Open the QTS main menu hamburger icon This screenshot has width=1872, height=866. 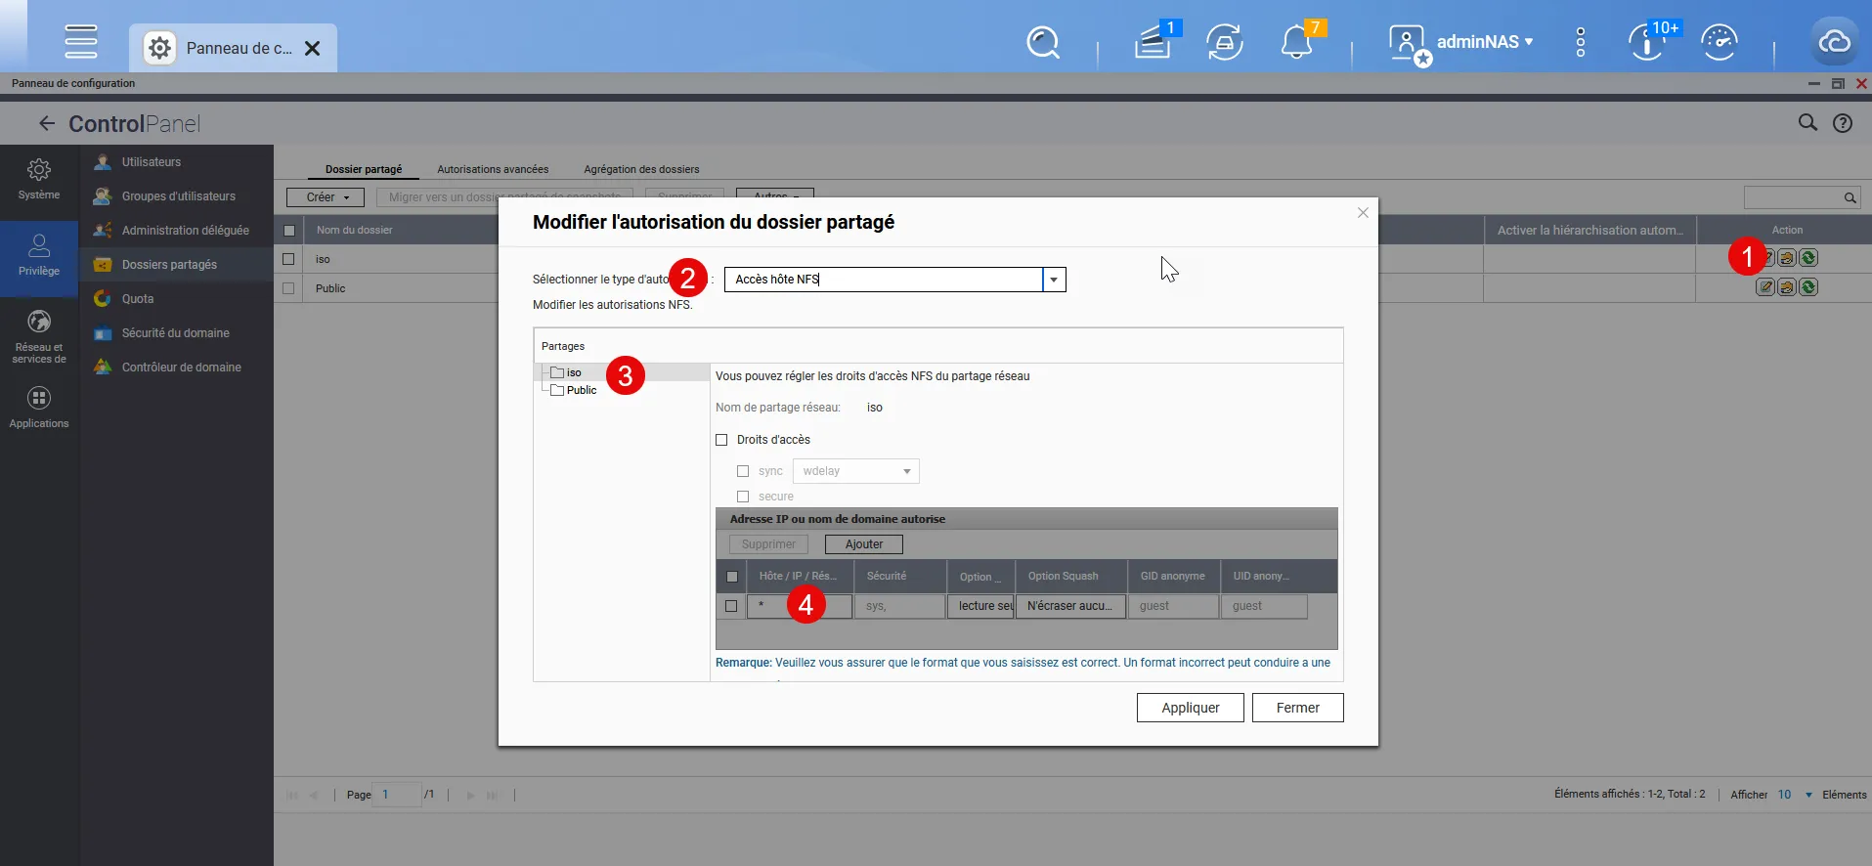(x=80, y=41)
